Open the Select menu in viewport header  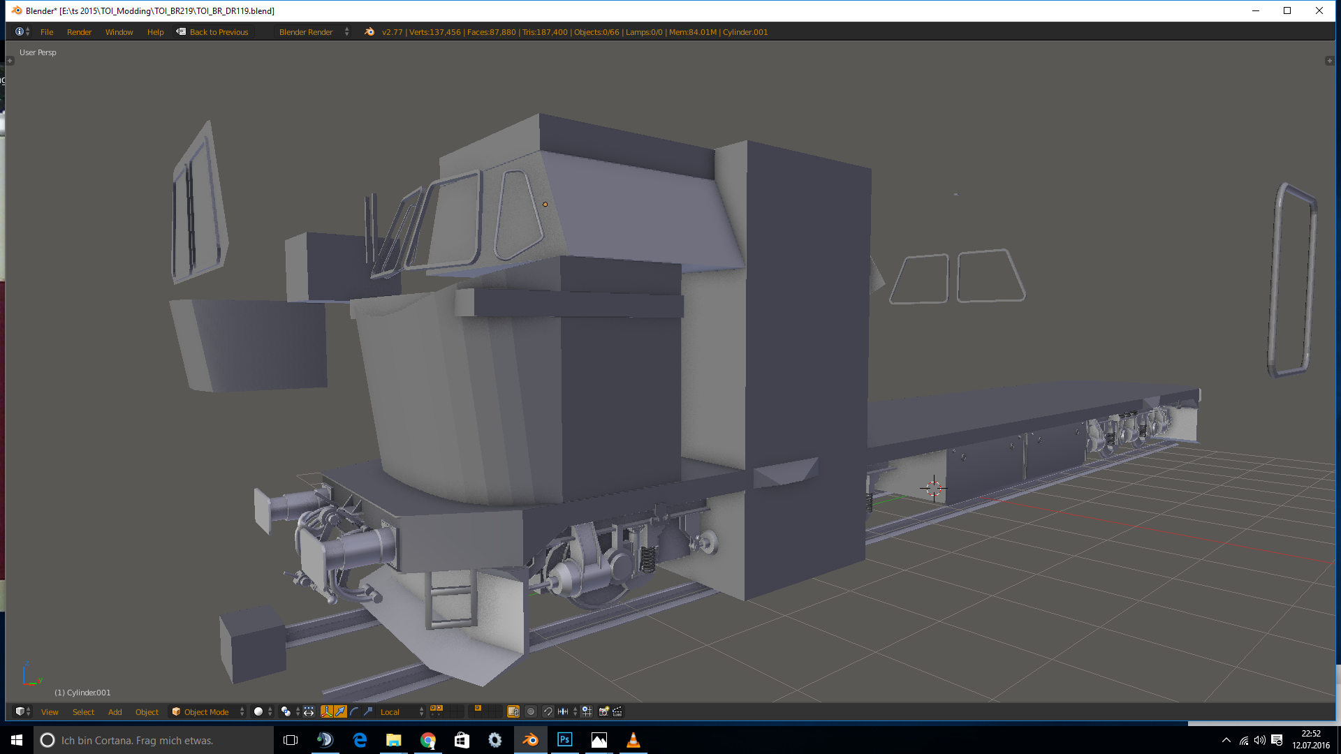83,712
